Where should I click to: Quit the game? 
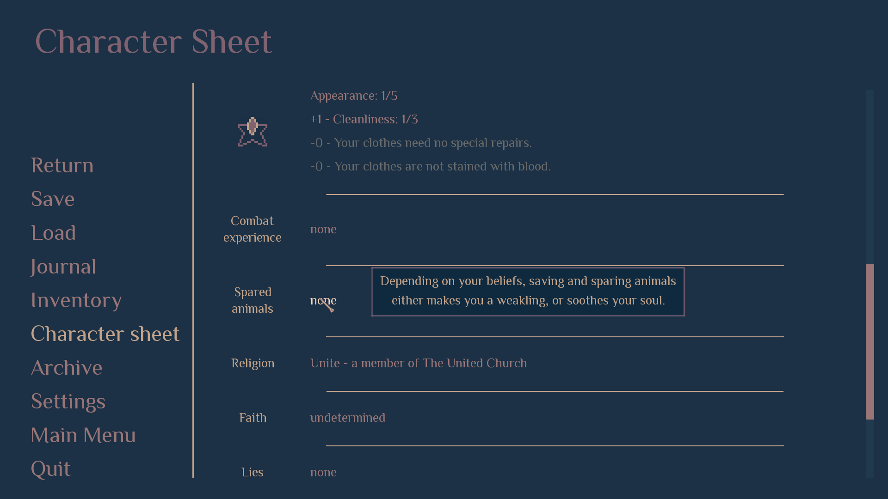pyautogui.click(x=51, y=469)
